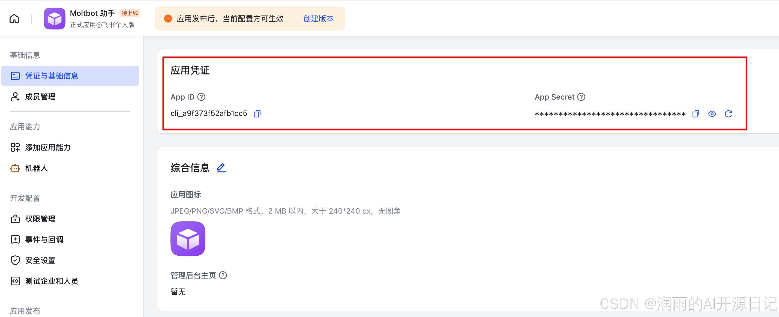Click the purple app icon under 应用图标
This screenshot has width=779, height=317.
(187, 239)
